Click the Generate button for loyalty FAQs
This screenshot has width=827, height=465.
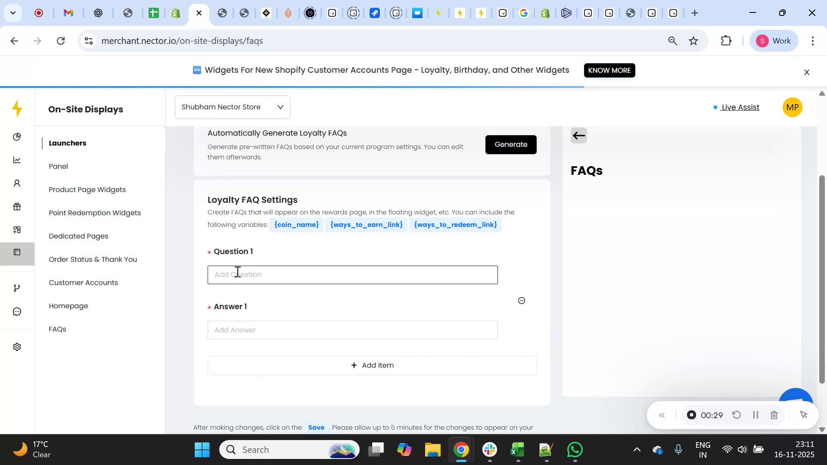[510, 145]
